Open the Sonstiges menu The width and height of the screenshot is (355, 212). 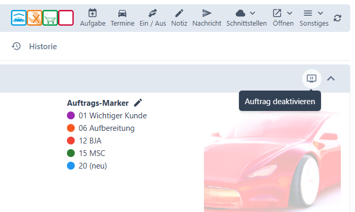click(314, 18)
